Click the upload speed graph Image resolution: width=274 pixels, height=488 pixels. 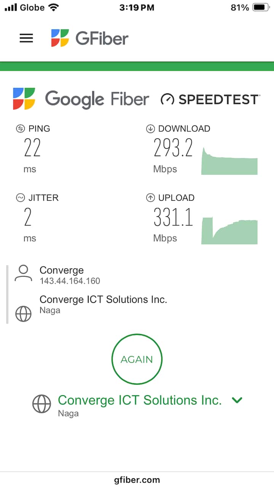(x=229, y=230)
